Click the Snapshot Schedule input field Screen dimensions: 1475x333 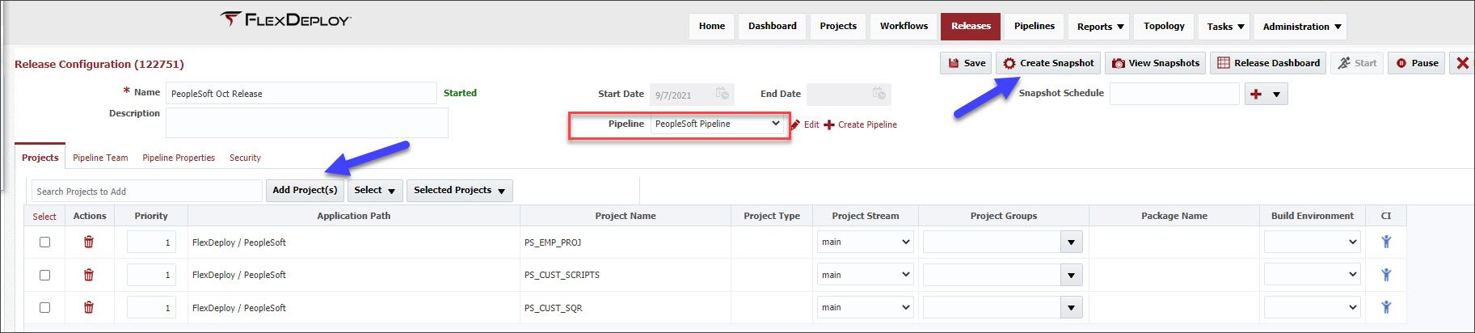tap(1174, 94)
